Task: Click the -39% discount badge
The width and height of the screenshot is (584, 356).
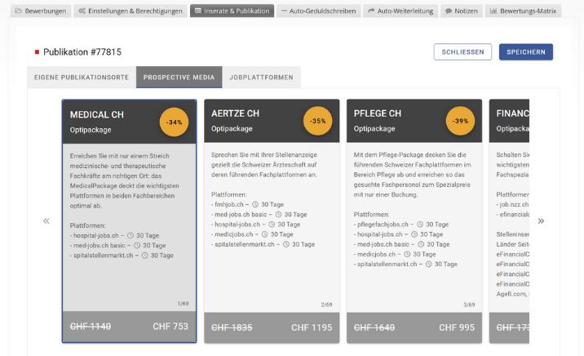Action: (x=460, y=121)
